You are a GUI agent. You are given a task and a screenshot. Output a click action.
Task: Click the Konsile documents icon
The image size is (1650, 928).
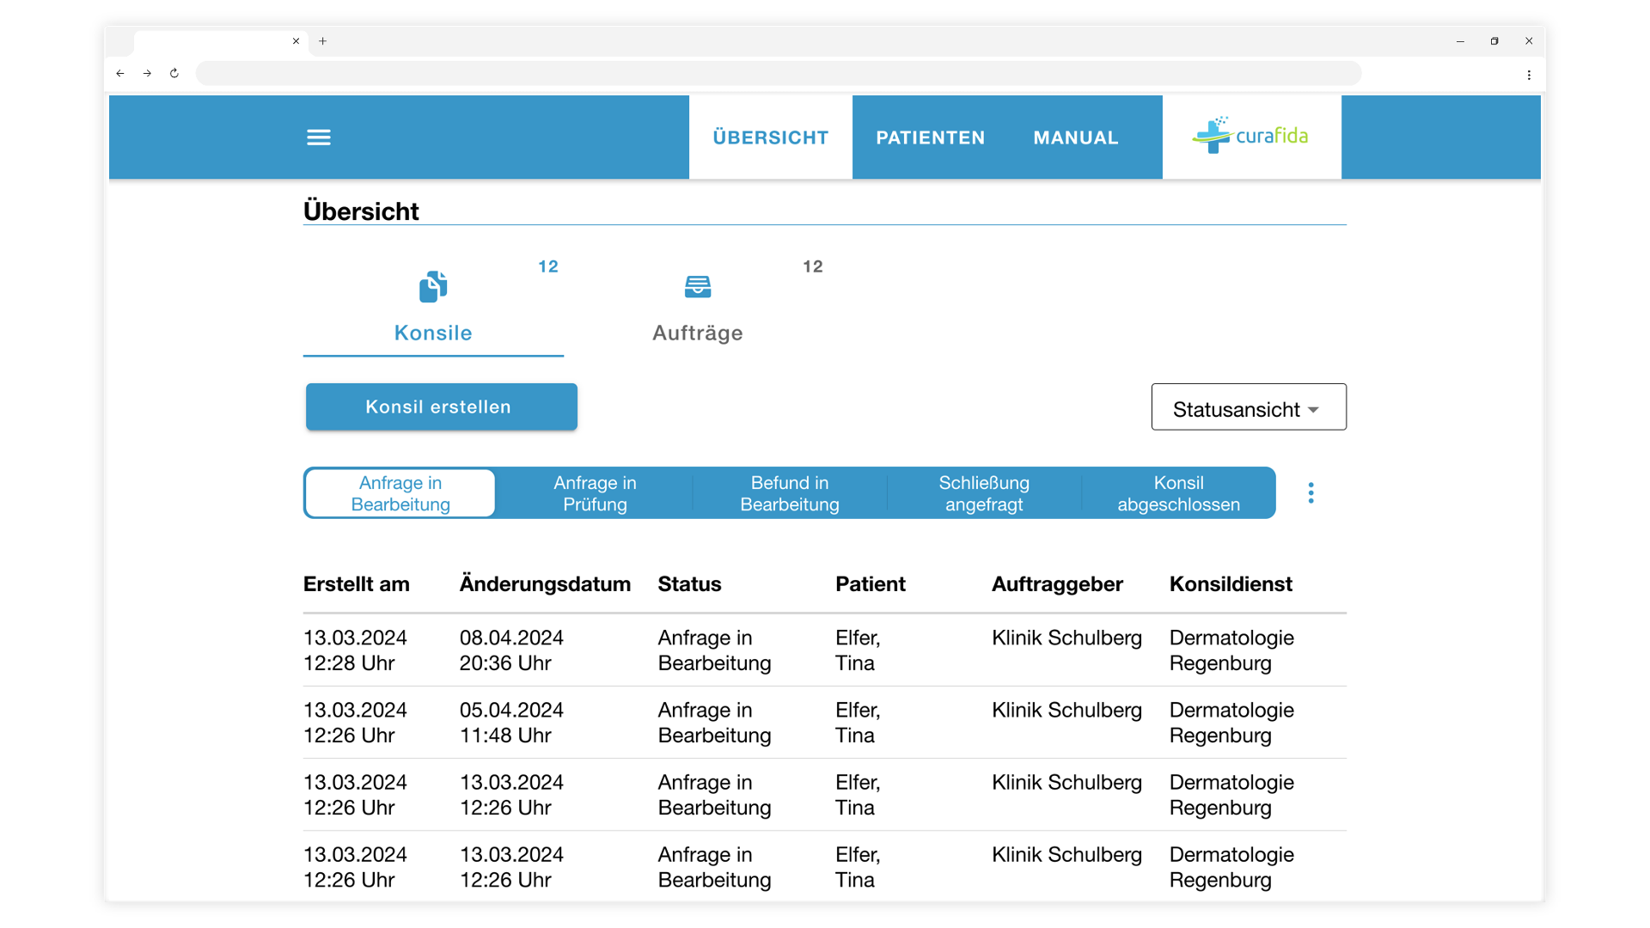433,286
